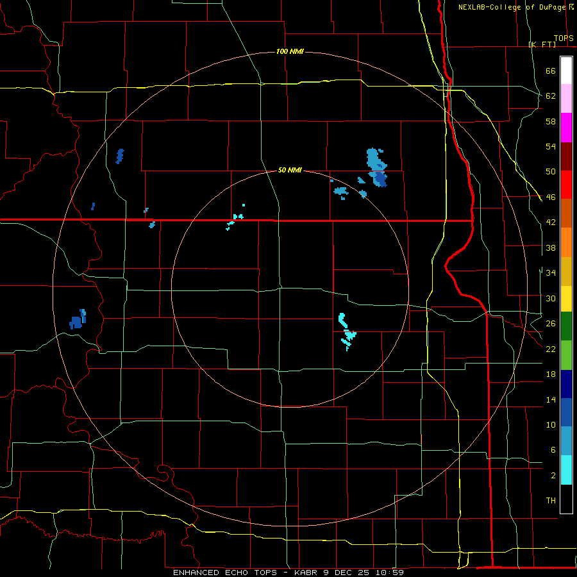Click the "NEXLAB-College of DuPage" credit text
577x577 pixels.
[512, 7]
